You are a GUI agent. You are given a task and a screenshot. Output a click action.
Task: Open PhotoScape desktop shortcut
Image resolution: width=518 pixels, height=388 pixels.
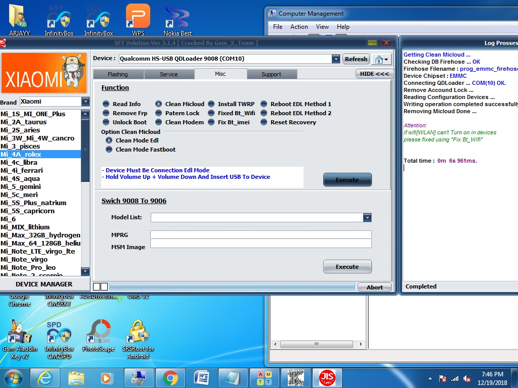click(99, 336)
